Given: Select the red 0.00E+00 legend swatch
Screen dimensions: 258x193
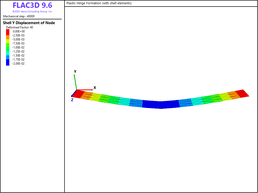Looking at the screenshot, I should click(8, 32).
